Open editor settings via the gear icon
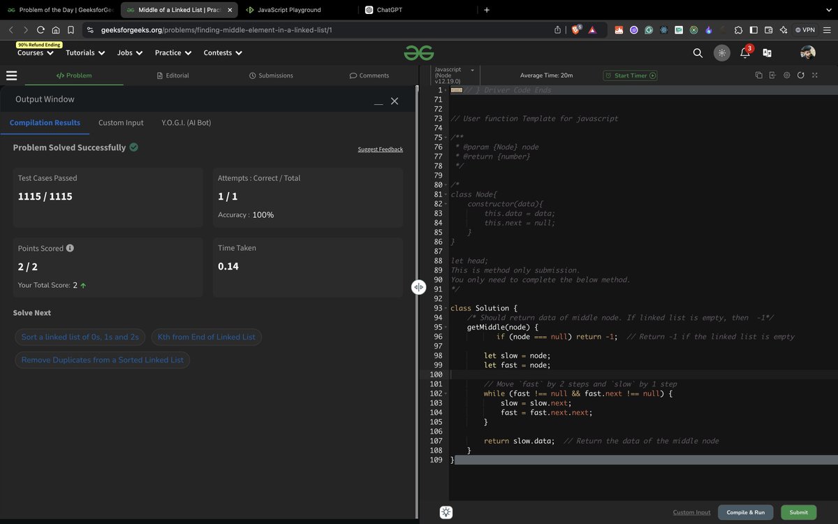This screenshot has width=838, height=524. click(x=787, y=75)
